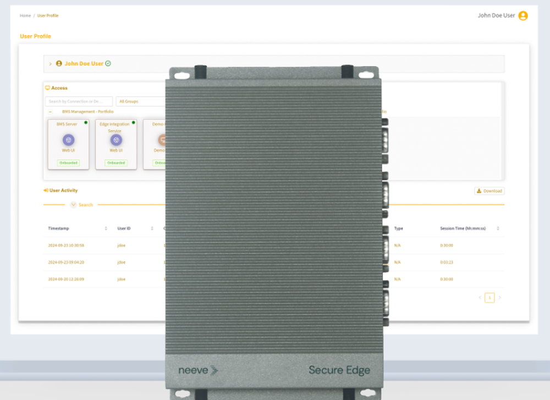Screen dimensions: 550x400
Task: Expand the Search filter chevron in User Activity
Action: (73, 204)
